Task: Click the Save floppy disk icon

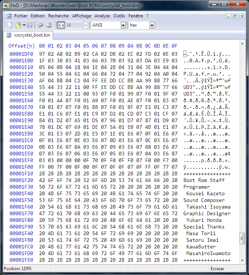Action: 29,25
